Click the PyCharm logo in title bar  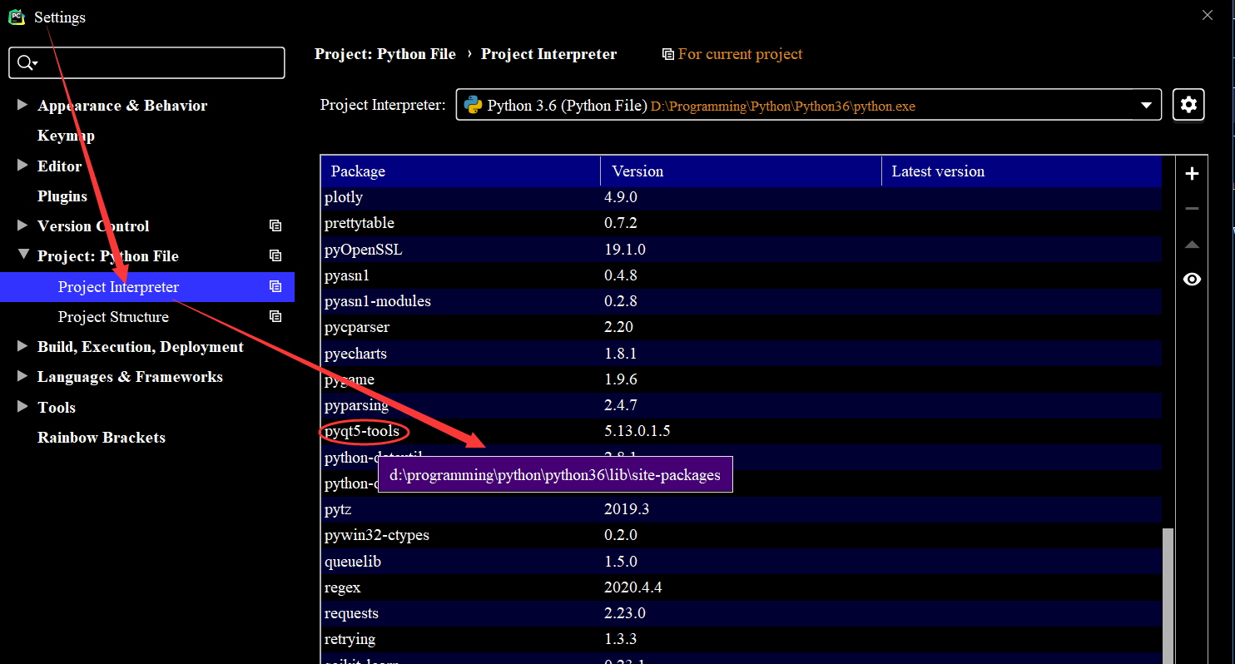coord(17,17)
